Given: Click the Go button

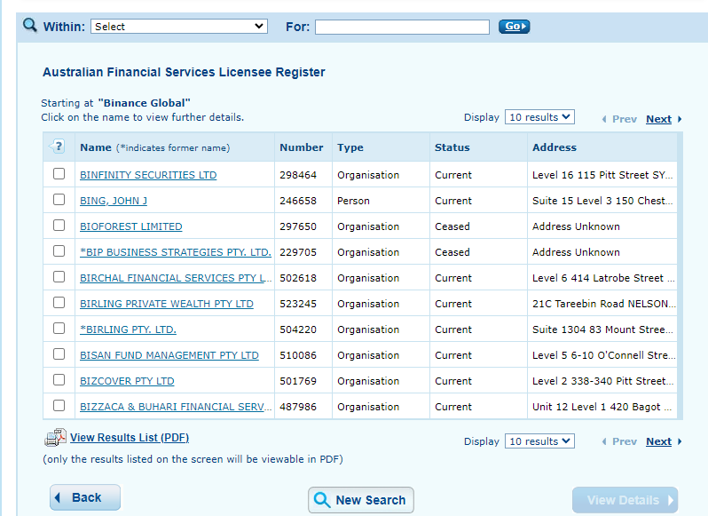Looking at the screenshot, I should 514,27.
